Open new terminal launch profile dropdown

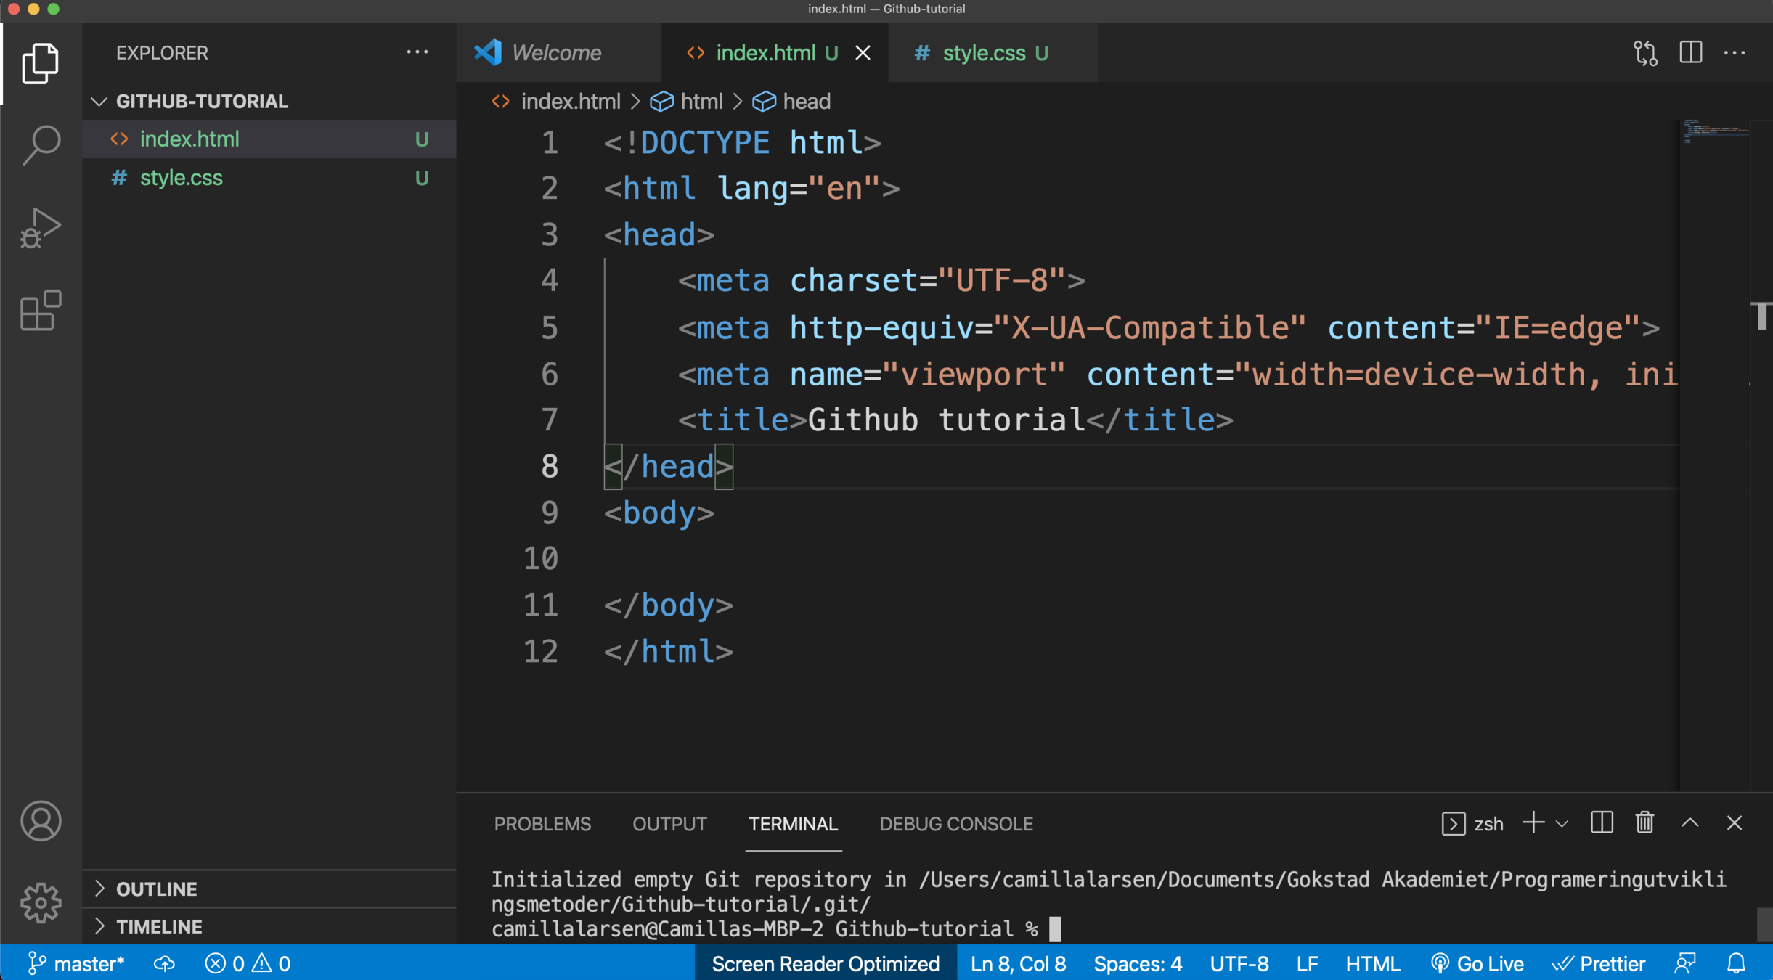tap(1562, 824)
